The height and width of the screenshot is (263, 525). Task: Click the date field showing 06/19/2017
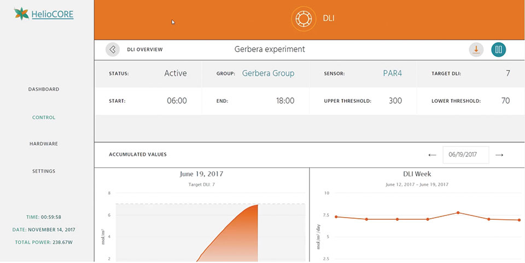tap(465, 155)
